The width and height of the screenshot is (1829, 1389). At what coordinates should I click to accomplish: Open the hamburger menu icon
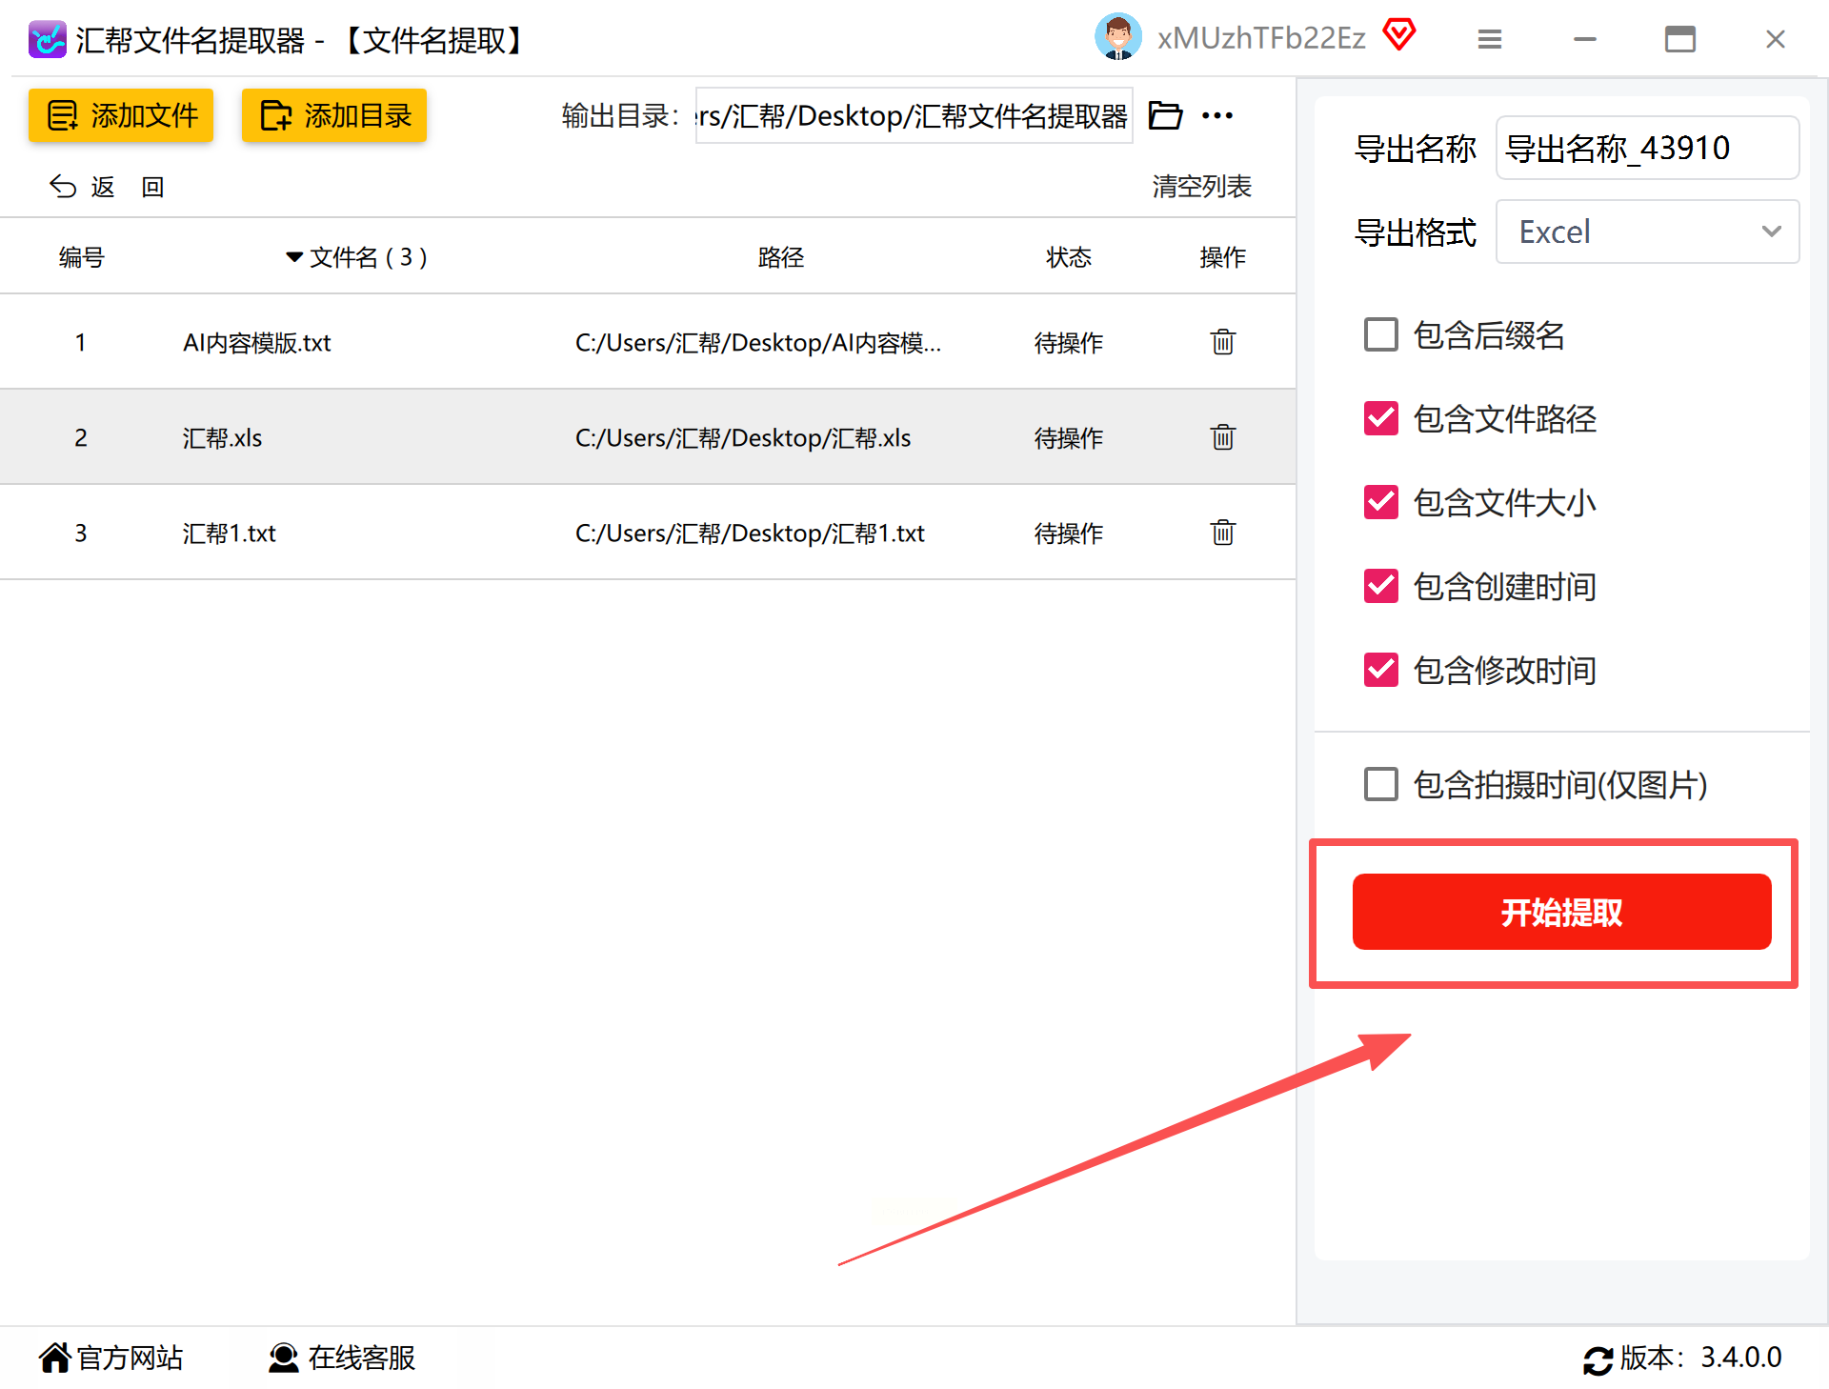pos(1489,39)
